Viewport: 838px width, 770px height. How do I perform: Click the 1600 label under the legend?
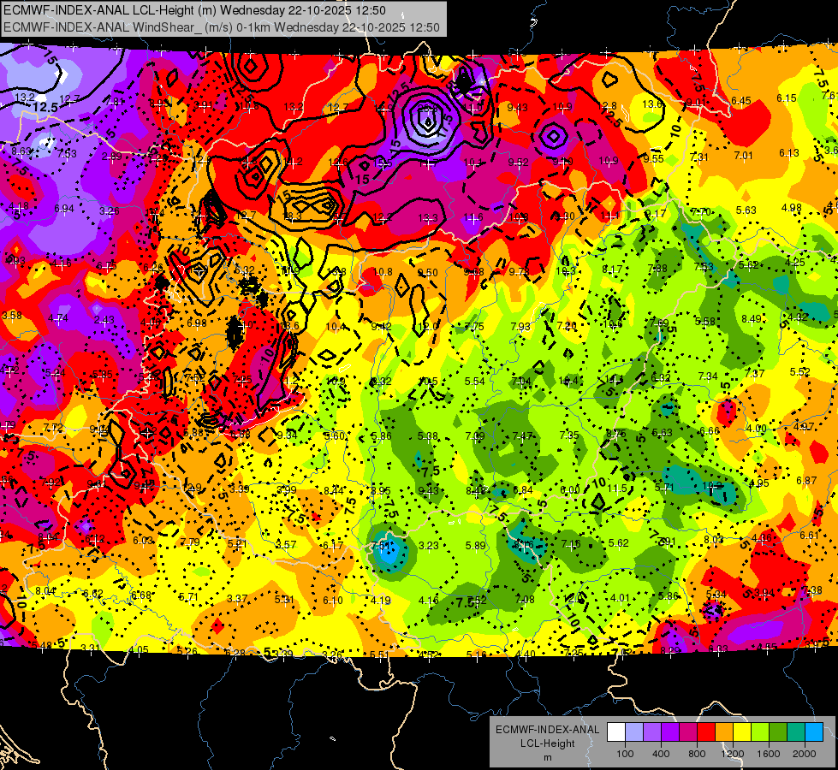point(769,754)
